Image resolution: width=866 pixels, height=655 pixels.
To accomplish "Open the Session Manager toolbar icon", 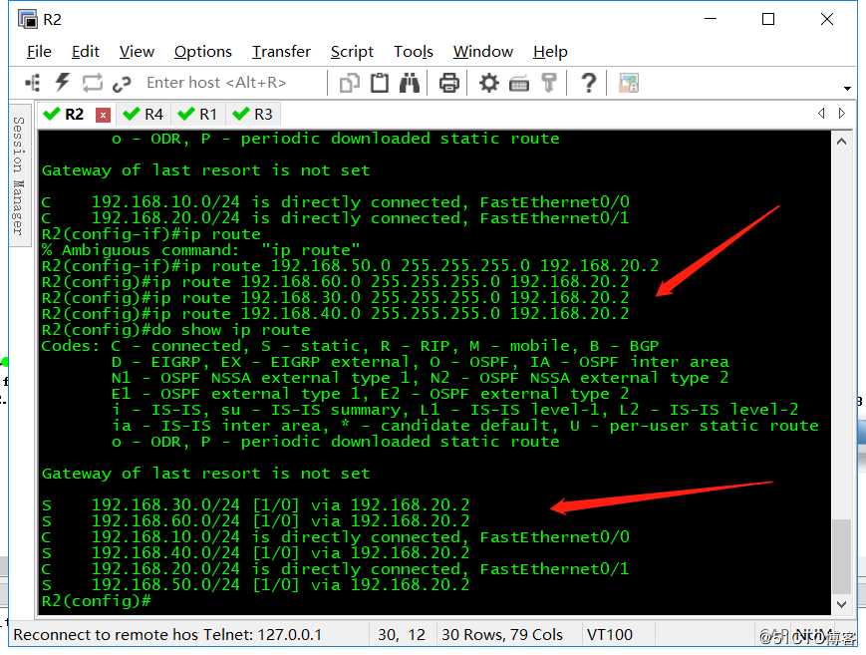I will (x=33, y=83).
